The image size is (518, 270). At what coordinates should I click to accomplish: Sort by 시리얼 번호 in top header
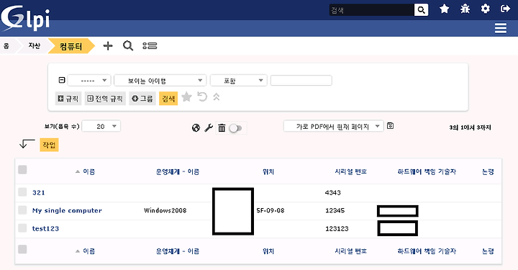[350, 171]
